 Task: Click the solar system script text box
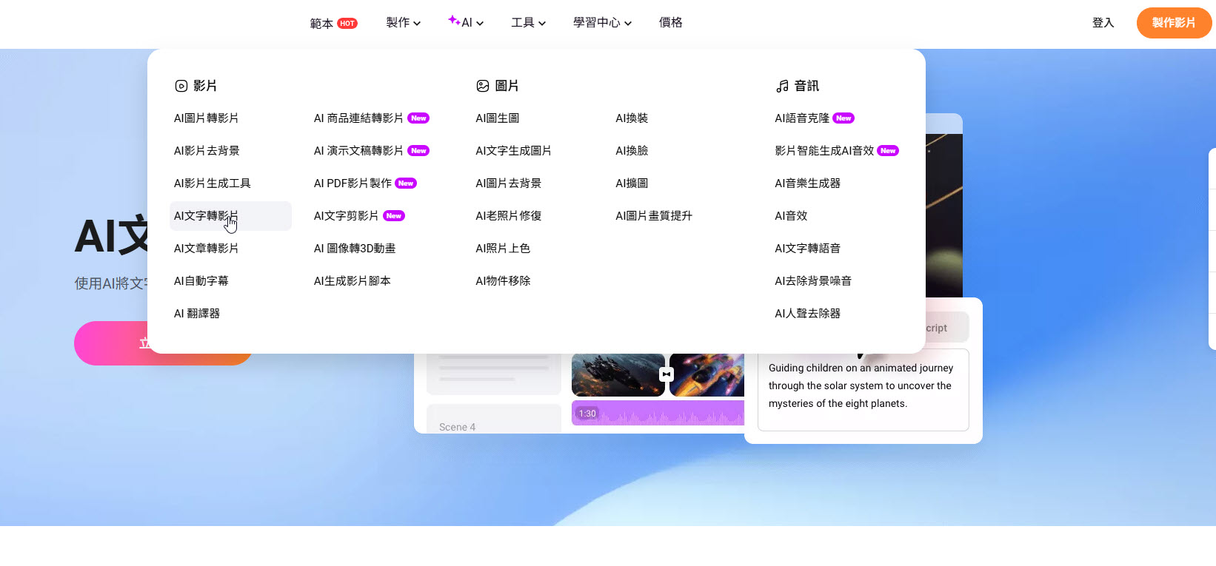863,390
